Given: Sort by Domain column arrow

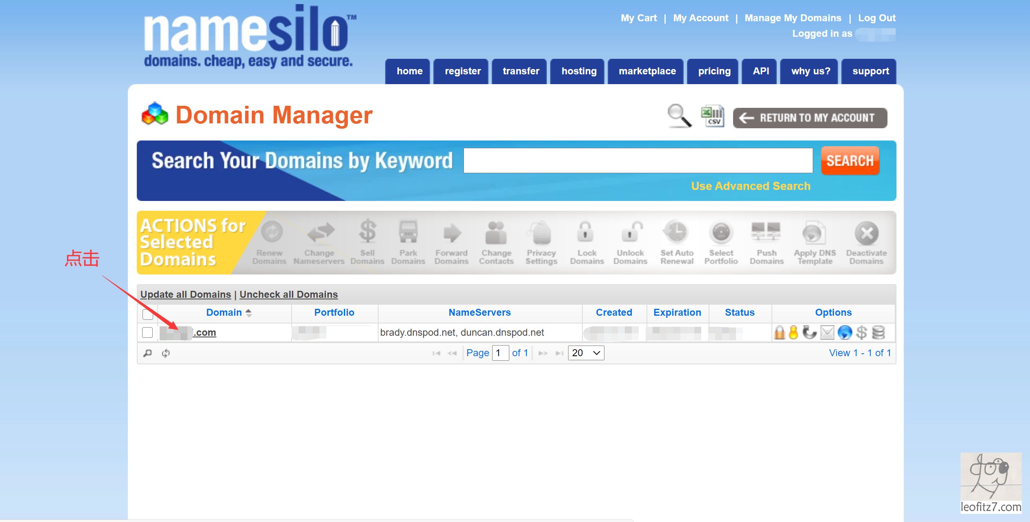Looking at the screenshot, I should tap(249, 313).
